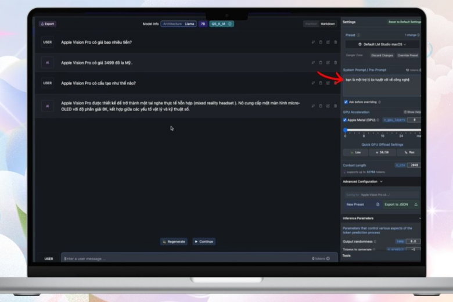Image resolution: width=453 pixels, height=302 pixels.
Task: Export the chat with the Export button
Action: [48, 24]
